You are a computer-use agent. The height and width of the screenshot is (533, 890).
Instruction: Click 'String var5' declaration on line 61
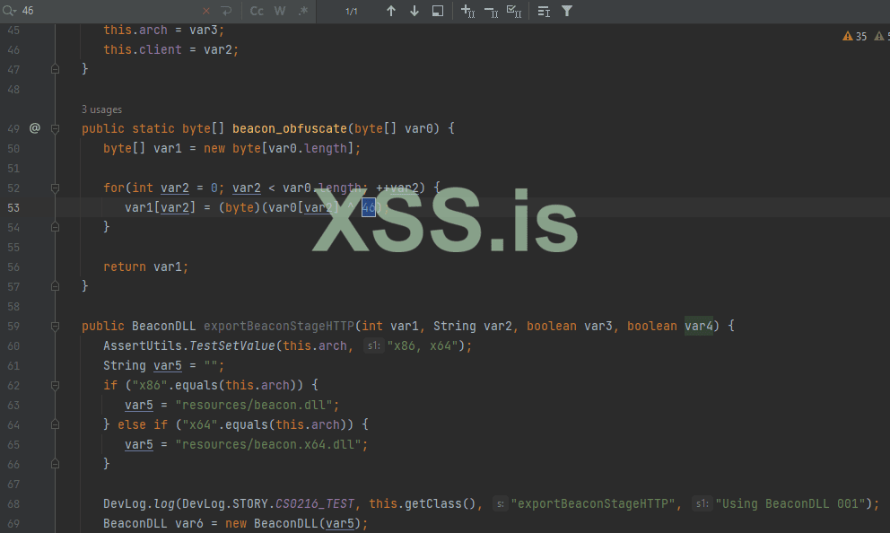click(143, 365)
